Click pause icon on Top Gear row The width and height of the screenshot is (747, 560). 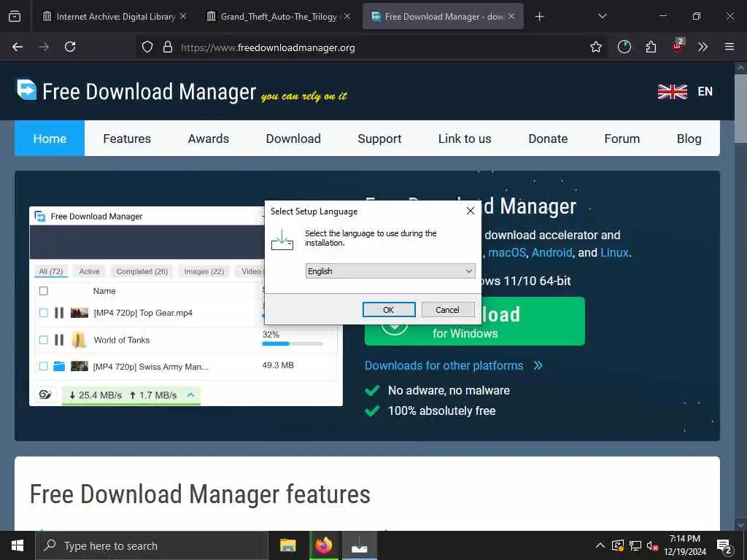click(x=59, y=312)
